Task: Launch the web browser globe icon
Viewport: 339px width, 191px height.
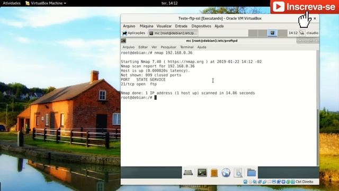Action: pos(226,172)
